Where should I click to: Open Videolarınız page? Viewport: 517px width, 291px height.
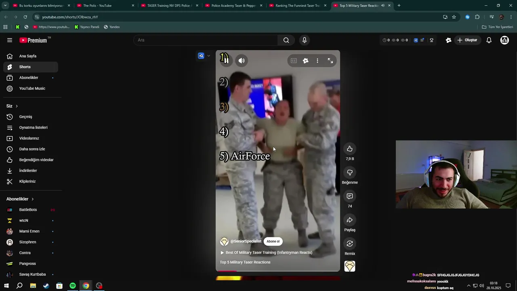tap(31, 138)
